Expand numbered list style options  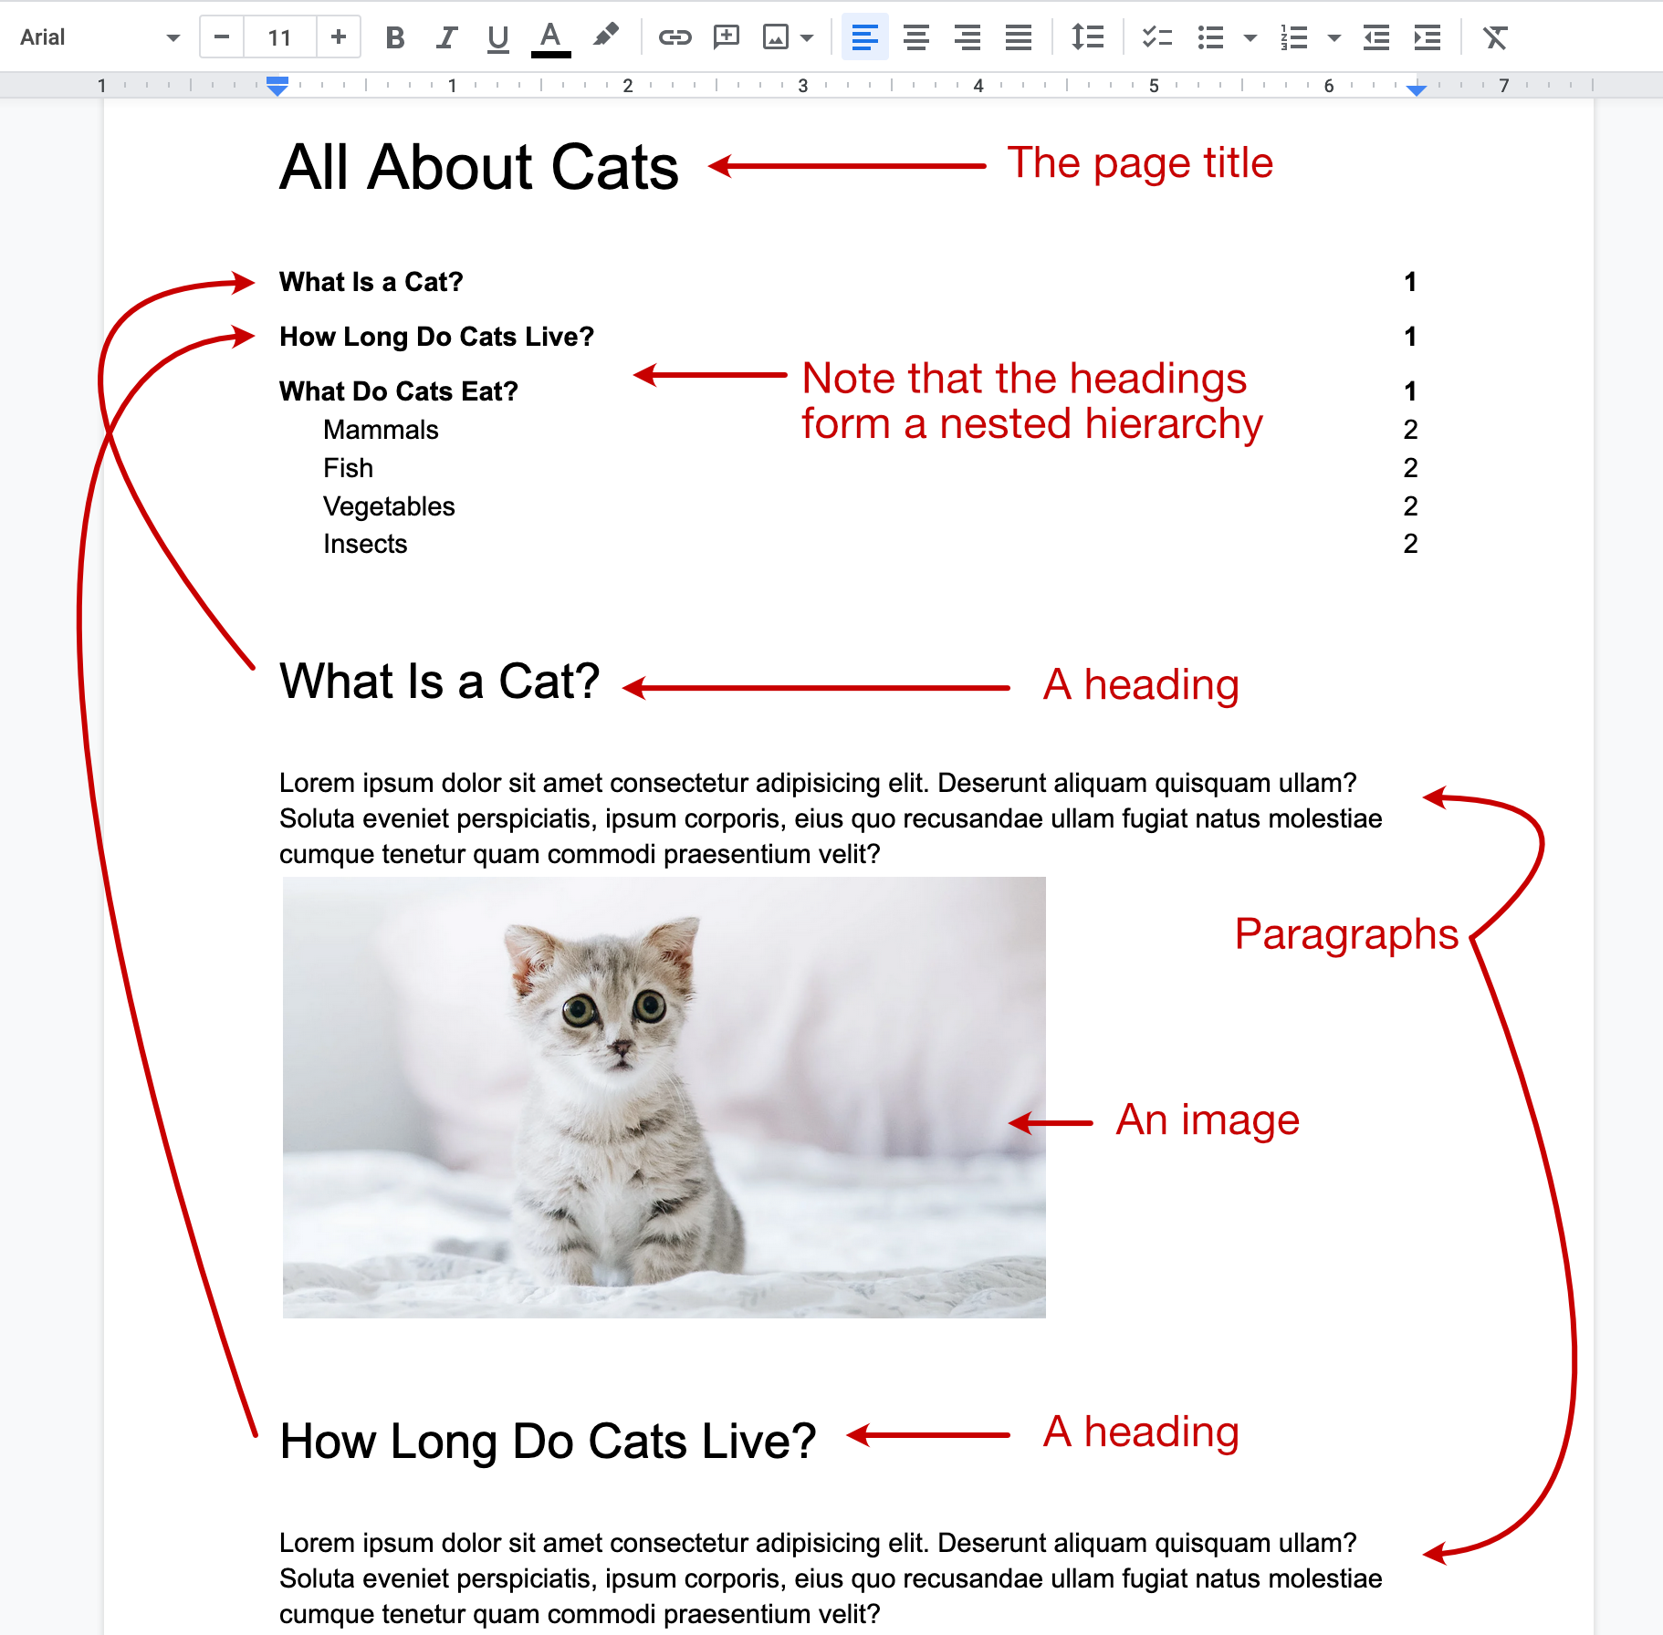pyautogui.click(x=1334, y=37)
